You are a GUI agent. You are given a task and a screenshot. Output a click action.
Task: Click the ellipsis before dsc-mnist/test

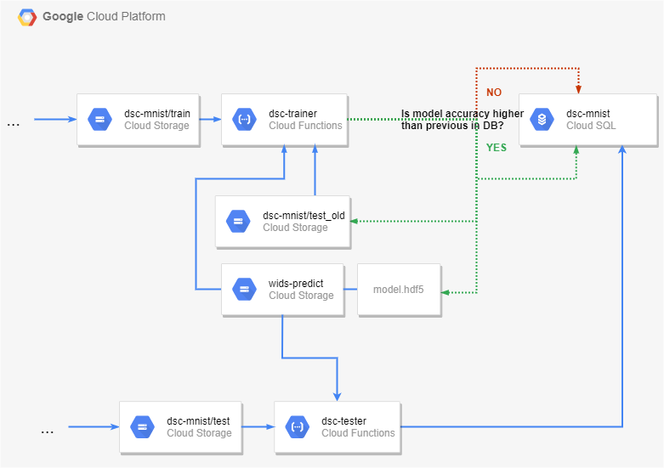pyautogui.click(x=47, y=432)
